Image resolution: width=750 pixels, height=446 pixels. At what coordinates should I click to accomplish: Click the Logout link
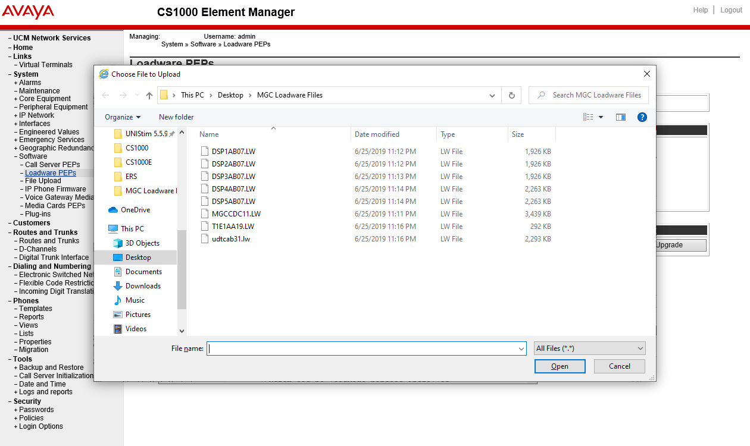[731, 10]
